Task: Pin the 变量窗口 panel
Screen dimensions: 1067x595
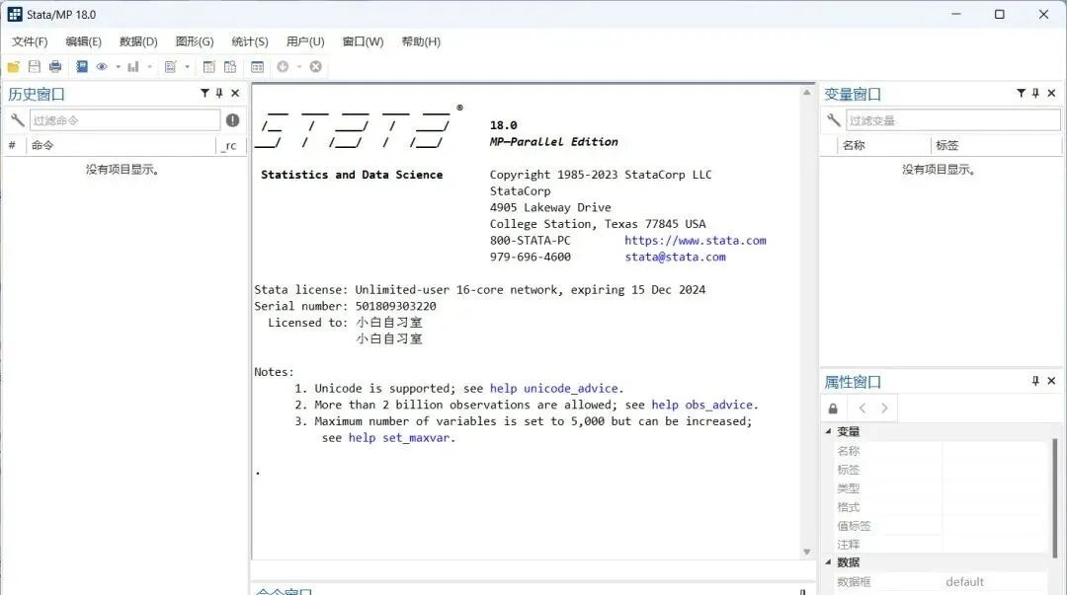Action: 1035,93
